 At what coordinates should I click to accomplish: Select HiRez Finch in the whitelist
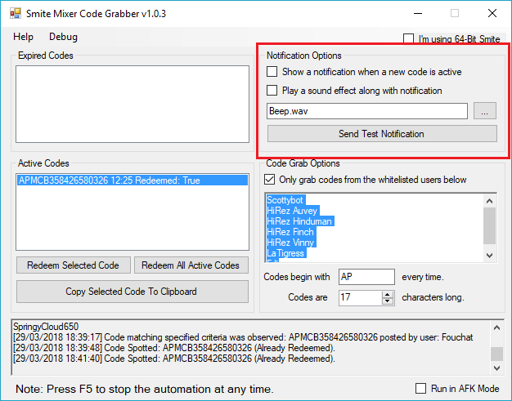pyautogui.click(x=290, y=232)
